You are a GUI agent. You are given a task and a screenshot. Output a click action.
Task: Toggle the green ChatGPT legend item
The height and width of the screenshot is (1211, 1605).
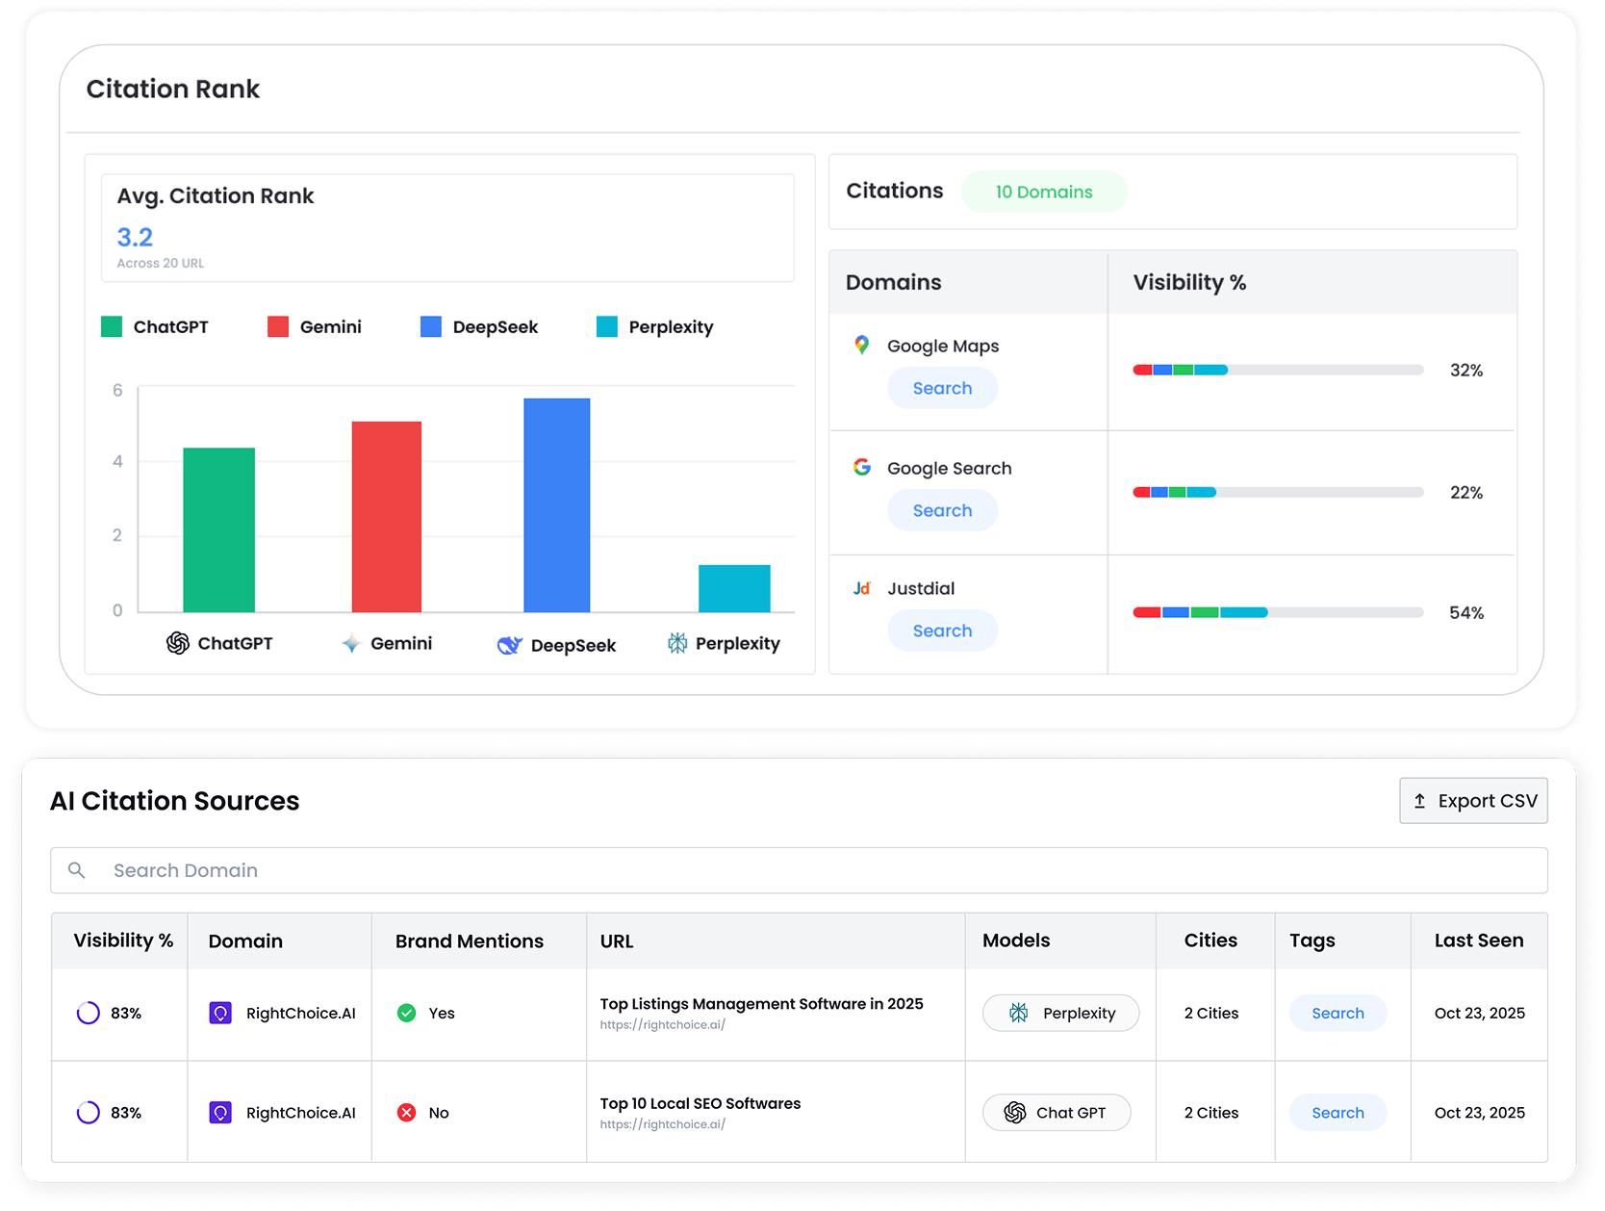tap(155, 327)
